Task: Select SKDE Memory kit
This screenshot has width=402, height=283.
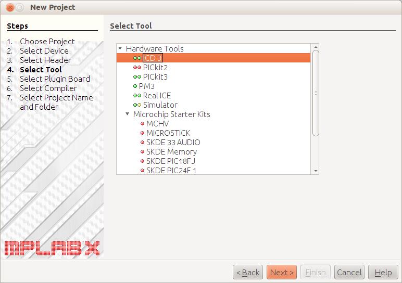Action: click(x=171, y=151)
